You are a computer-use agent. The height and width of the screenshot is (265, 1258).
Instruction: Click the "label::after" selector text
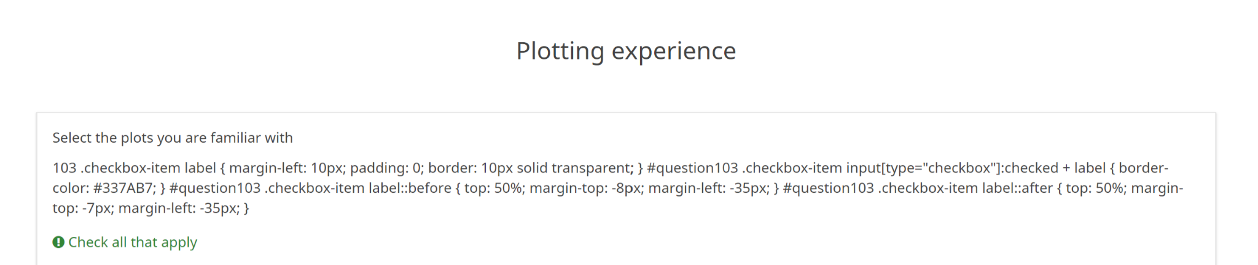[x=1017, y=188]
